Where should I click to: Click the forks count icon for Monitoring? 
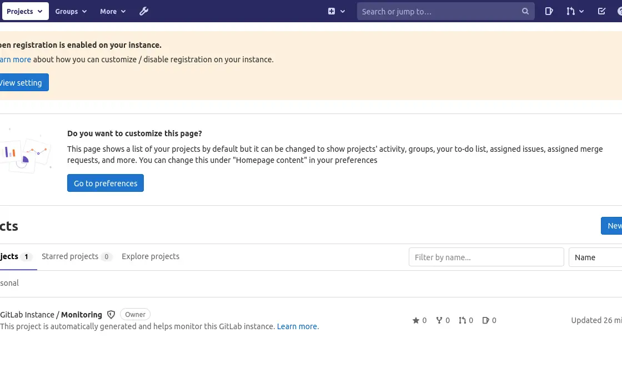pos(443,320)
